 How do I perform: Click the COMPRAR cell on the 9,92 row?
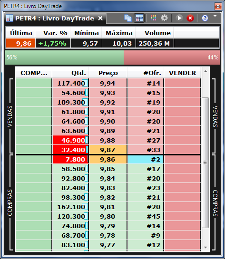pyautogui.click(x=34, y=102)
